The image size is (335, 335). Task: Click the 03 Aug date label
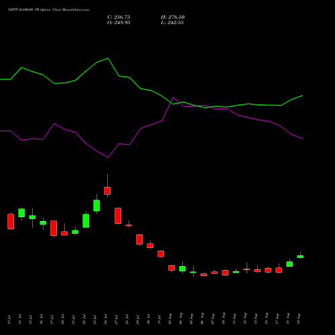pyautogui.click(x=170, y=319)
